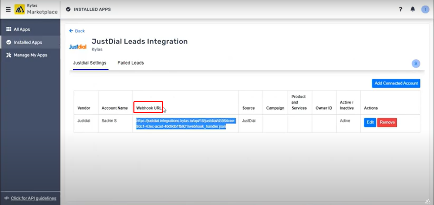
Task: Click the Webhook URL column header
Action: (x=149, y=108)
